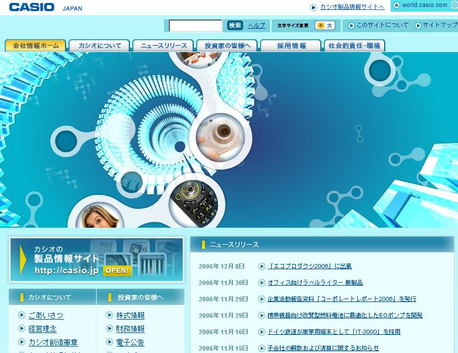Switch to カシオについて tab
The height and width of the screenshot is (353, 458).
[100, 46]
